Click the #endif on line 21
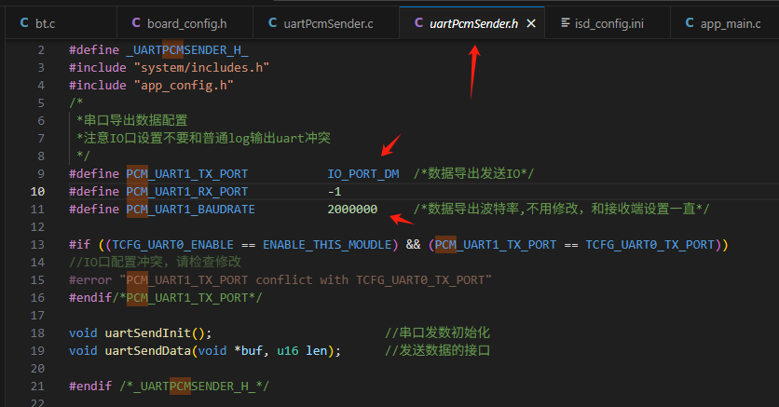The height and width of the screenshot is (407, 779). click(x=90, y=387)
